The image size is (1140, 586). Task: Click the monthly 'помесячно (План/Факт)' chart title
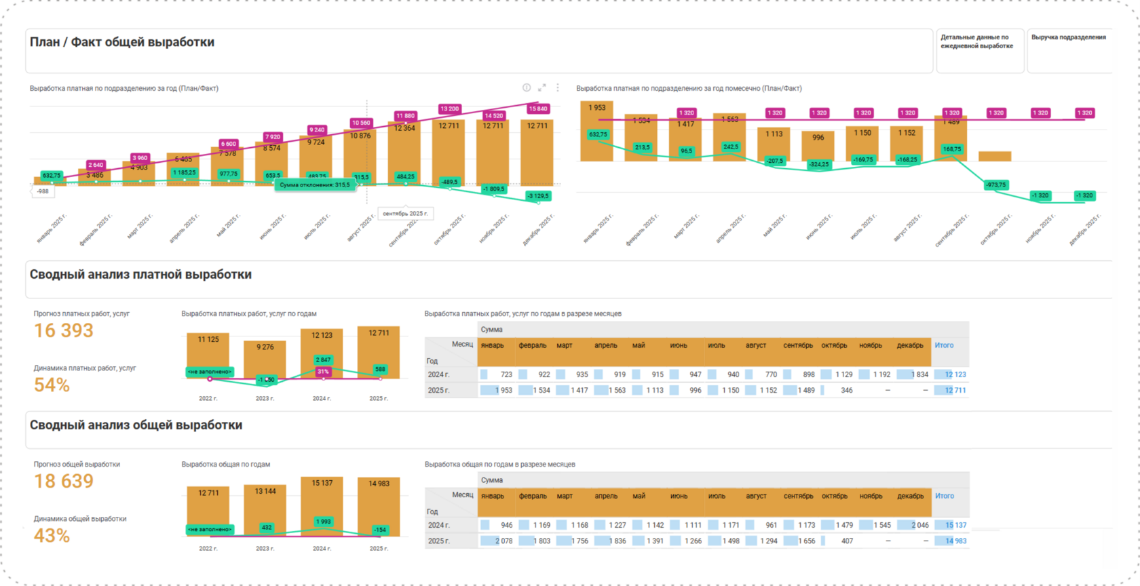pos(689,88)
